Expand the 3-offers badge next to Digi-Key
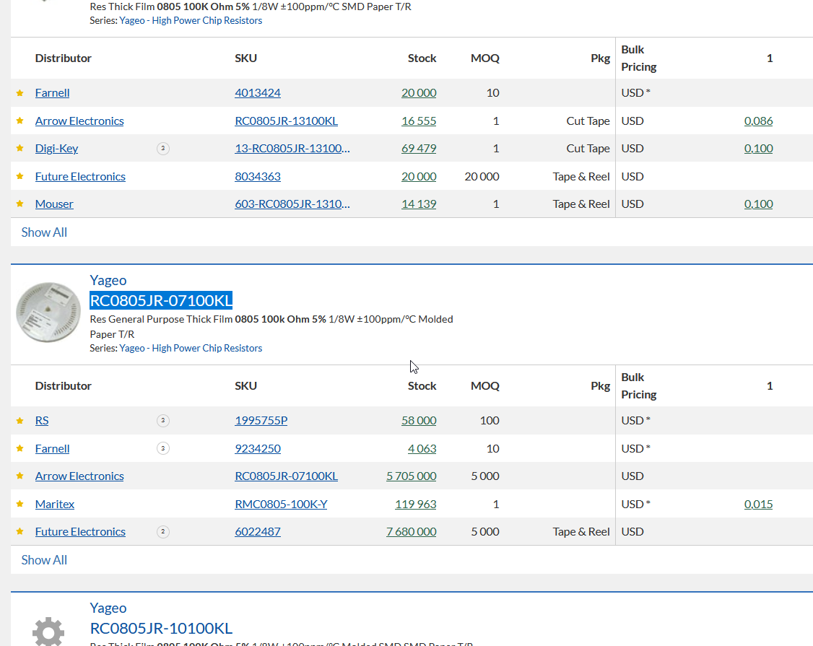This screenshot has height=646, width=813. pos(163,149)
